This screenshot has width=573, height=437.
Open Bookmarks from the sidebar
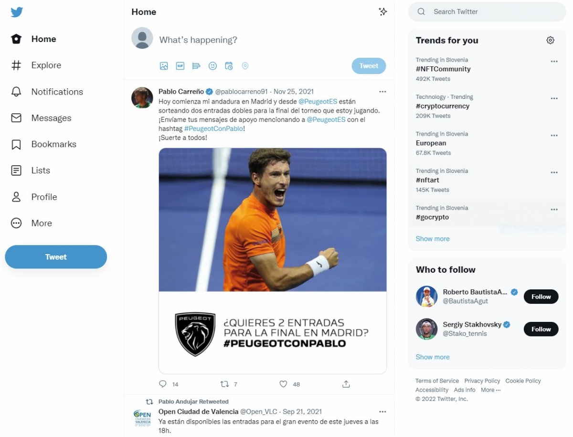(x=43, y=144)
